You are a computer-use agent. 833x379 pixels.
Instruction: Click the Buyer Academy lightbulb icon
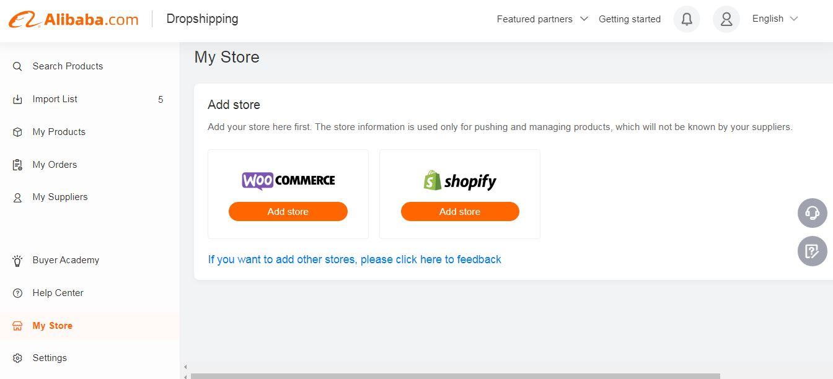[x=17, y=261]
